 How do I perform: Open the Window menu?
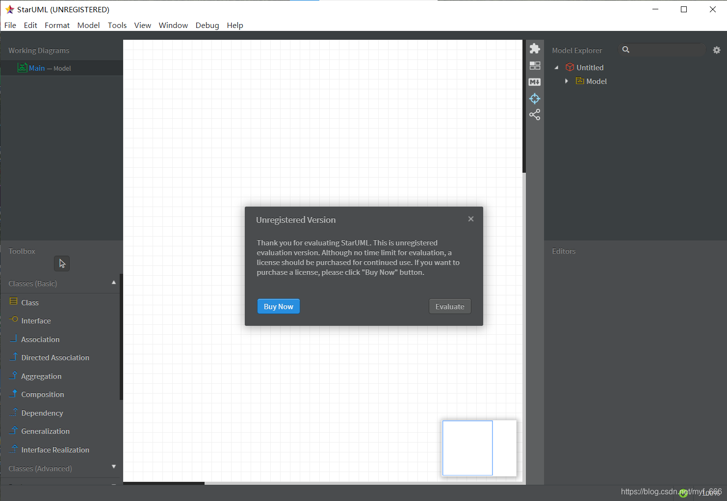(x=173, y=25)
